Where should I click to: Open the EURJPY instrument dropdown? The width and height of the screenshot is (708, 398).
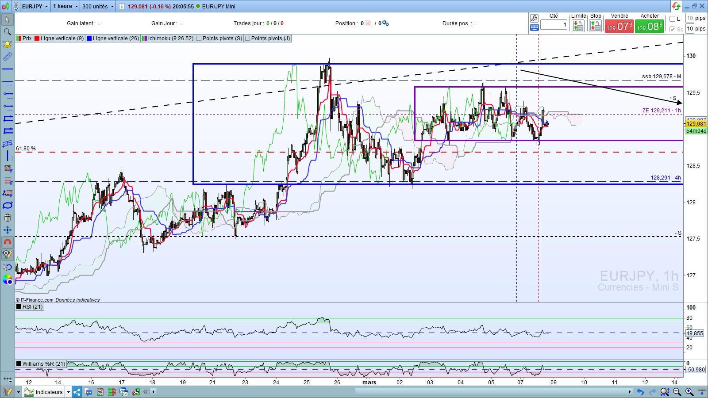[x=46, y=6]
